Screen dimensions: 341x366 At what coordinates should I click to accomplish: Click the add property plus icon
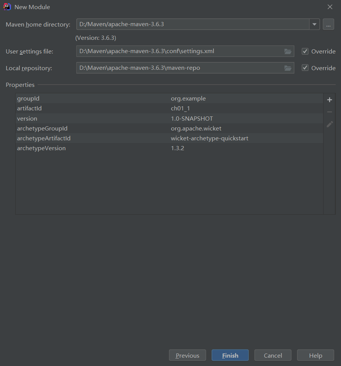(329, 100)
